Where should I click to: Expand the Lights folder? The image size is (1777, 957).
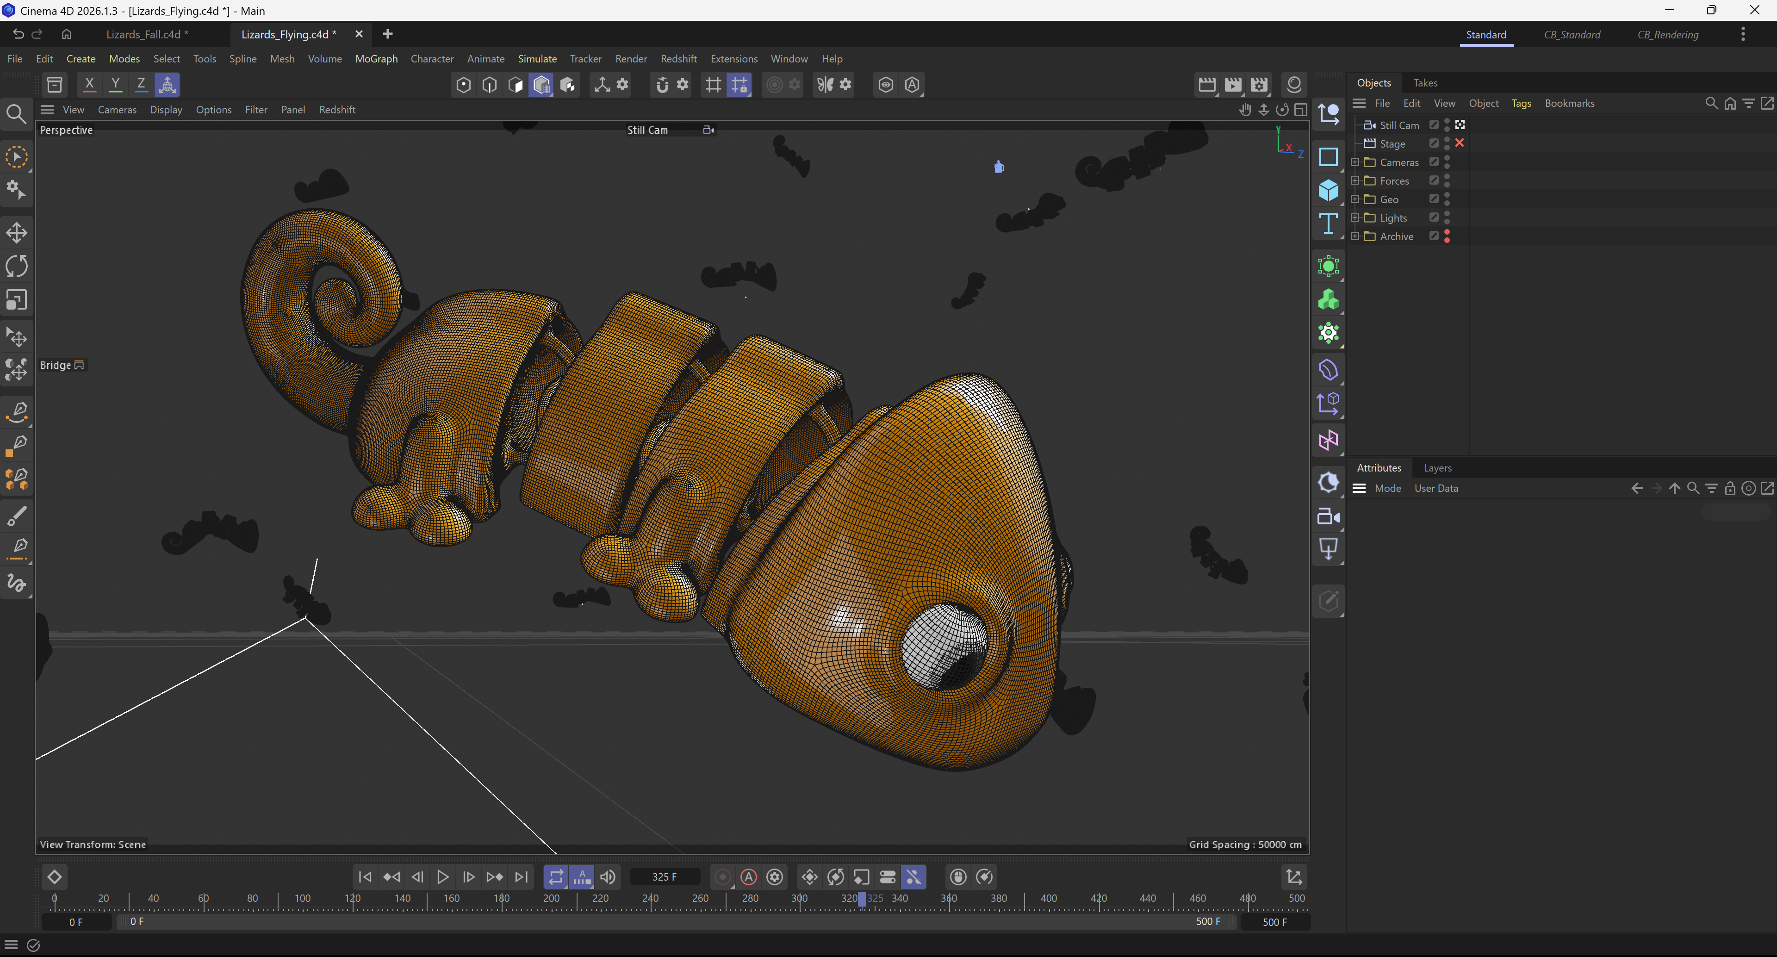coord(1355,218)
